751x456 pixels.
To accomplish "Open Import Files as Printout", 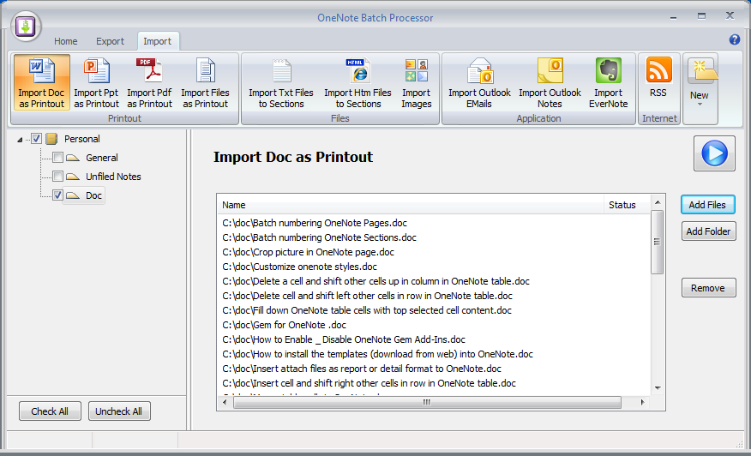I will (205, 82).
